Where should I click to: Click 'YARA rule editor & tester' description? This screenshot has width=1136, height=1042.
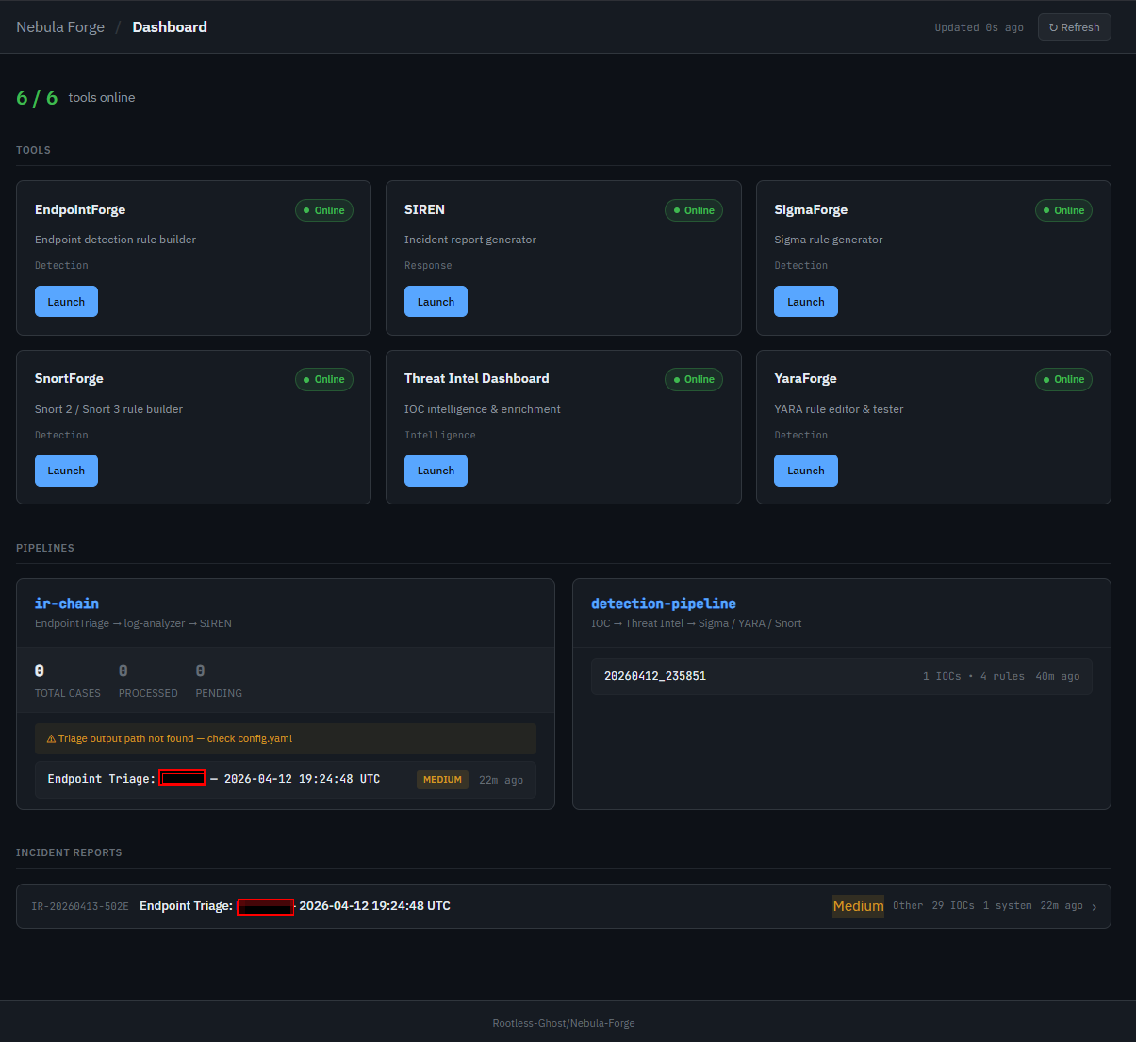click(x=839, y=409)
